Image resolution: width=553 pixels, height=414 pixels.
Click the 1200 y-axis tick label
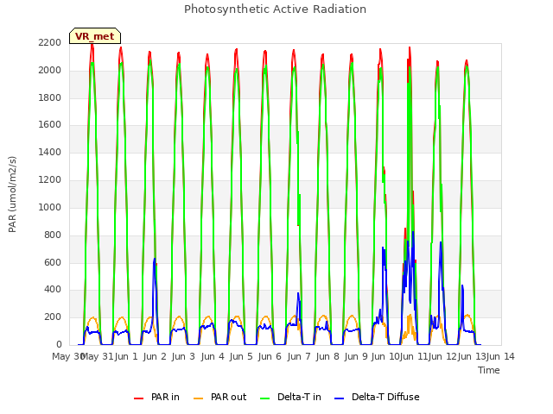pyautogui.click(x=50, y=179)
